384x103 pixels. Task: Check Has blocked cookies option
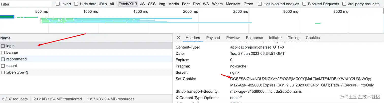coord(260,4)
